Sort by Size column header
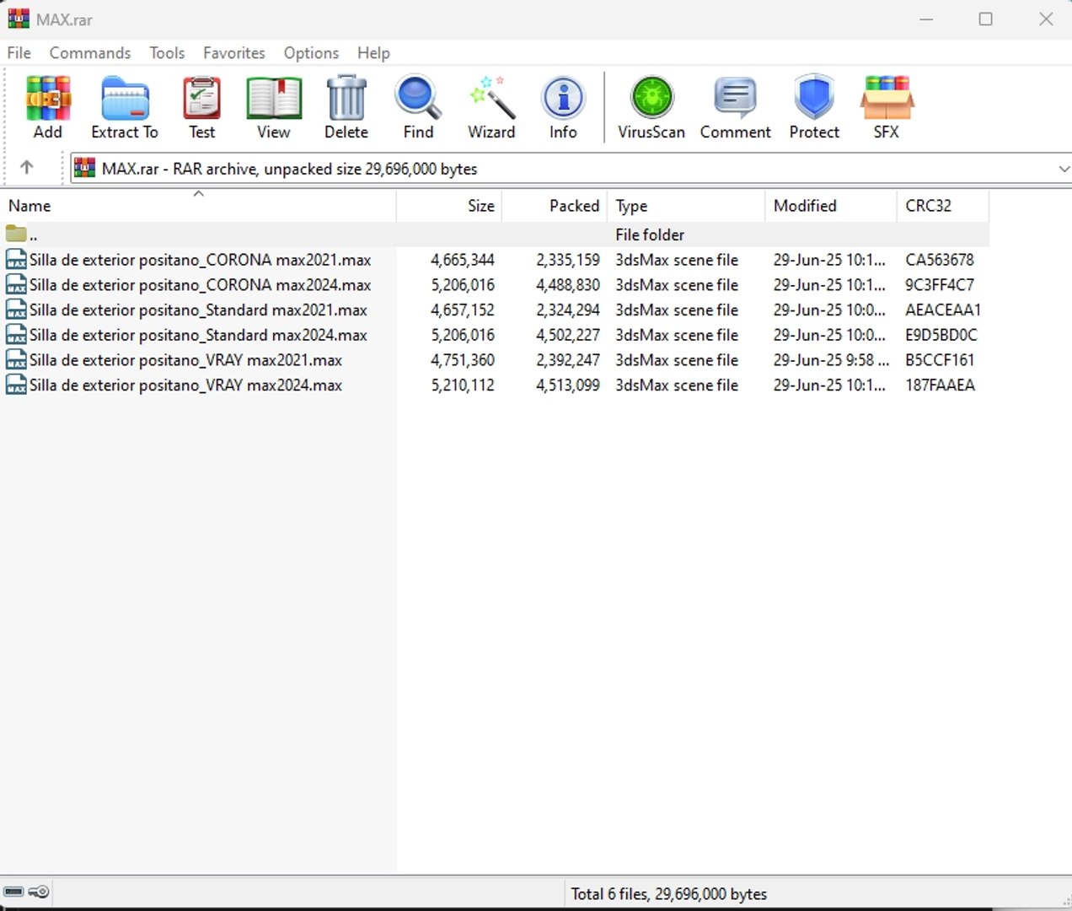Screen dimensions: 1072x911 point(449,206)
